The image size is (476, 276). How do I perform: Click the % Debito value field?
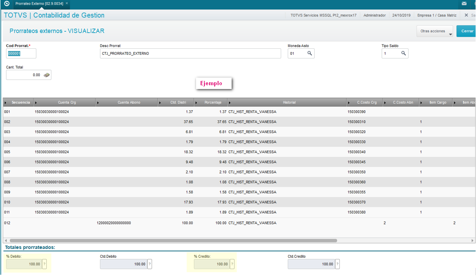click(24, 264)
